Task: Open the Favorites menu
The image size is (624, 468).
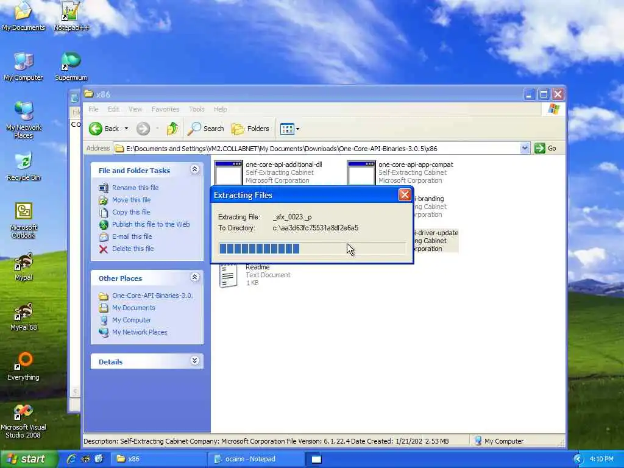Action: tap(166, 109)
